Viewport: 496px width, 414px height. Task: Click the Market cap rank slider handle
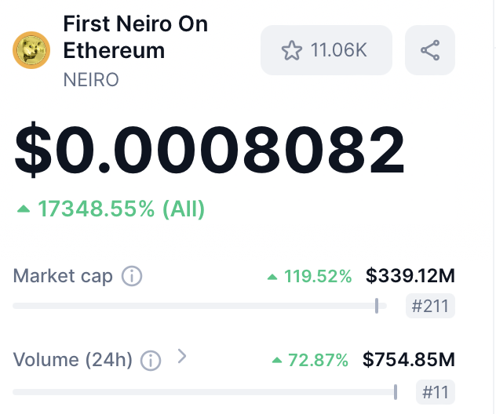coord(377,306)
